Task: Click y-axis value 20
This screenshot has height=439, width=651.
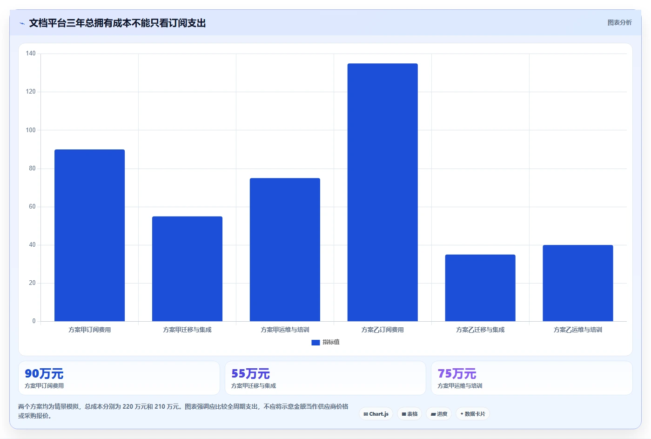Action: (32, 283)
